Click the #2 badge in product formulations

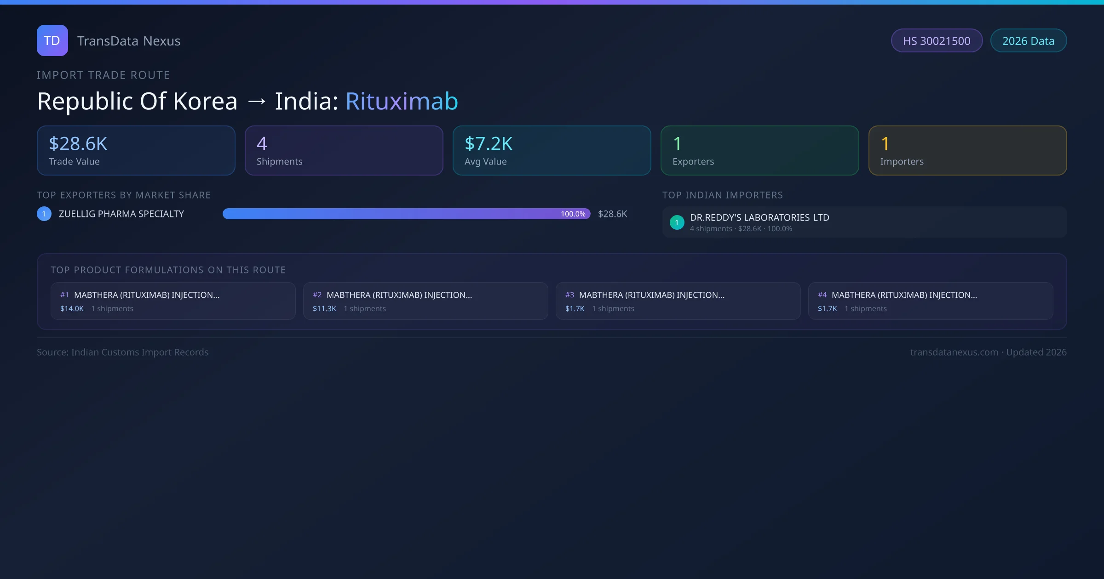[x=317, y=295]
